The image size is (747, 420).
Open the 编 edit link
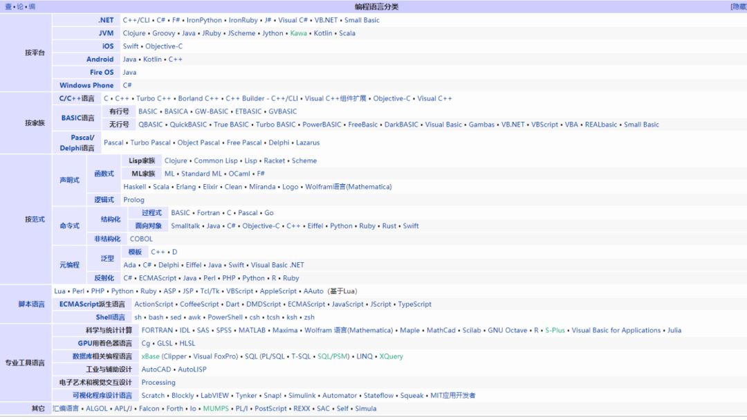pyautogui.click(x=32, y=7)
